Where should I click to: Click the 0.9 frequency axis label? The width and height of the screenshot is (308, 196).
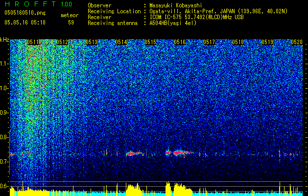(x=4, y=113)
